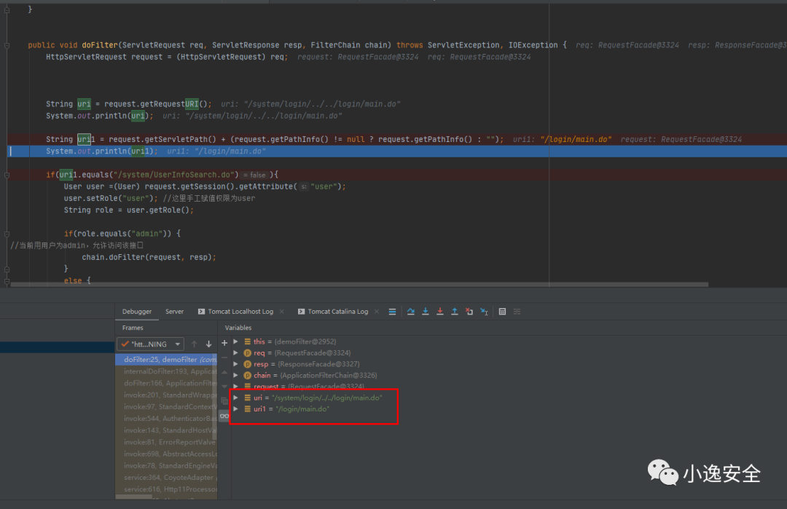Click the red Force Step Into icon
Screen dimensions: 787x509
439,312
